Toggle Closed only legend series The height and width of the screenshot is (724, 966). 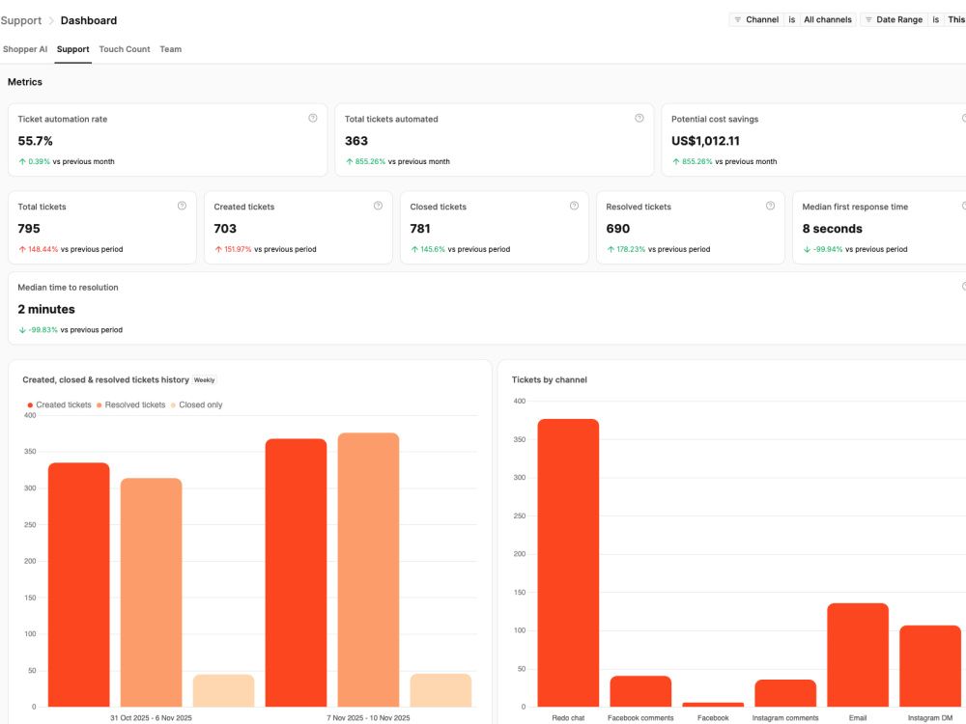coord(196,404)
